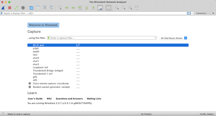216x116 pixels.
Task: Open the User's Guide link
Action: (35, 99)
